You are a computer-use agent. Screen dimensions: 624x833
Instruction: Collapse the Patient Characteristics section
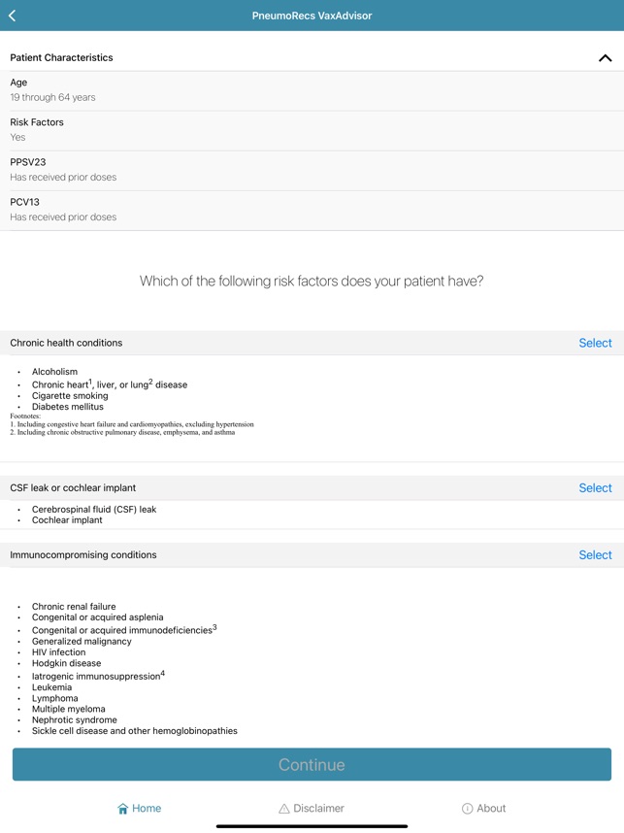coord(607,56)
